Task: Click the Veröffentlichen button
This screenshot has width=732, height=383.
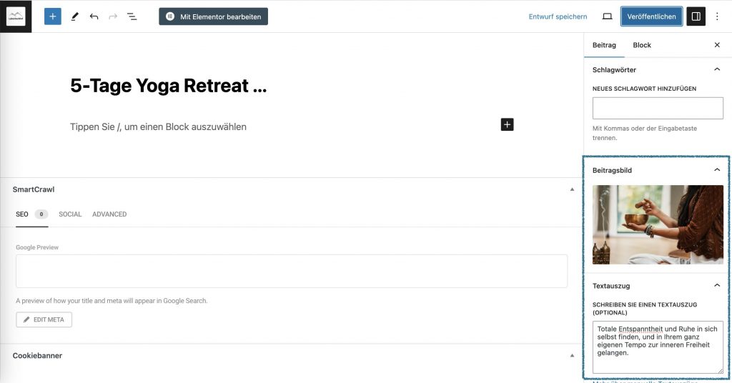Action: coord(651,16)
